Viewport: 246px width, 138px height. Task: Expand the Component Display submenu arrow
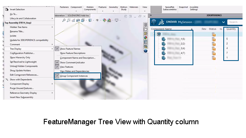[x=52, y=84]
